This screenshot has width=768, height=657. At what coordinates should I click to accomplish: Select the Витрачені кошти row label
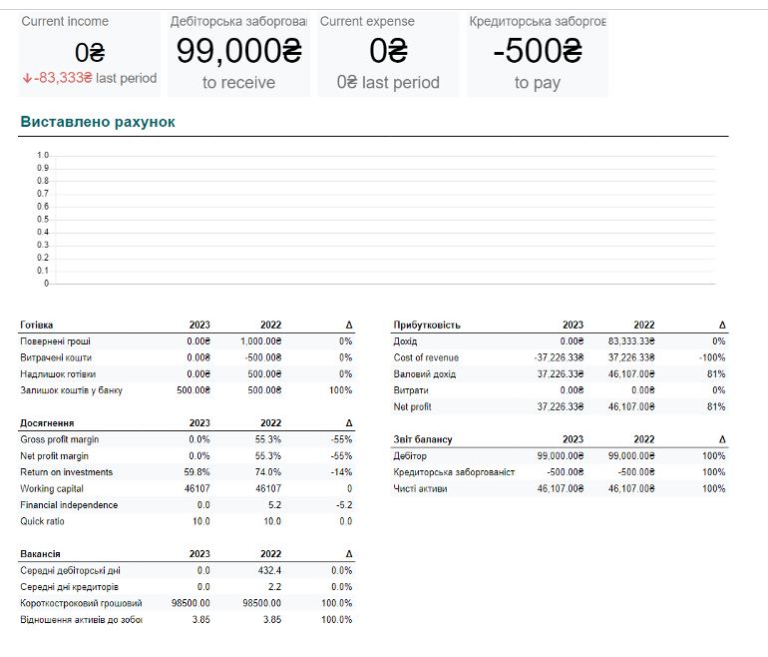[x=56, y=357]
